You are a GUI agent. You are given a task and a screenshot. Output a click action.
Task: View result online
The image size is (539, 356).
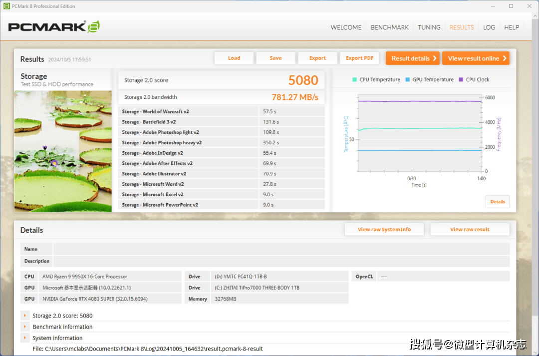click(476, 58)
